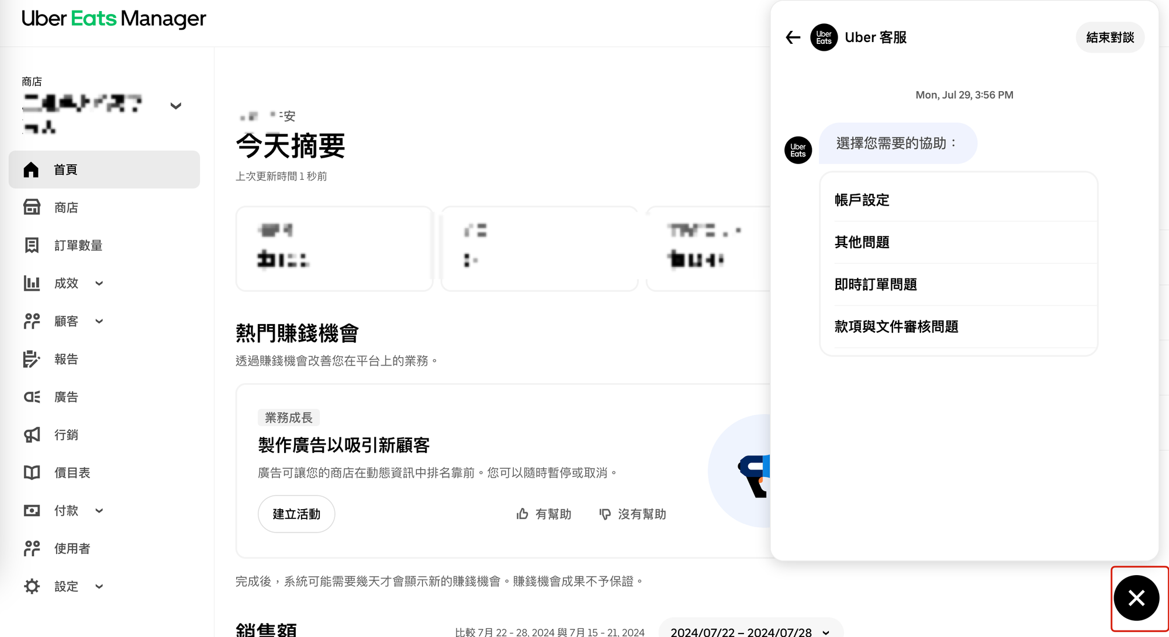Click the thumbs-up 有幫助 feedback toggle
The image size is (1169, 637).
tap(544, 514)
